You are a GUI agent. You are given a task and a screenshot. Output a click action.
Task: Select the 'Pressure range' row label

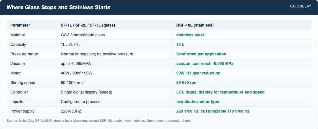coord(24,54)
